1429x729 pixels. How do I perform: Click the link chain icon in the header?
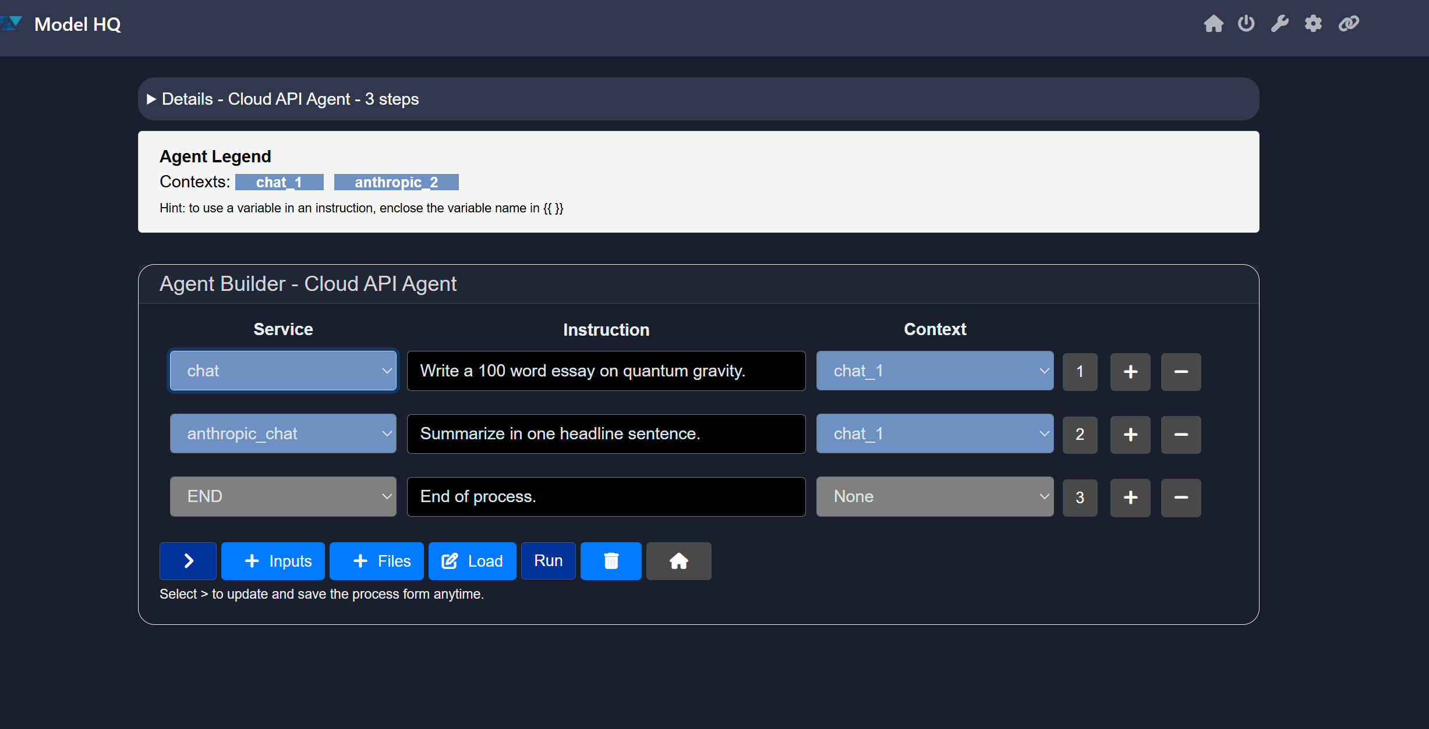click(x=1349, y=24)
